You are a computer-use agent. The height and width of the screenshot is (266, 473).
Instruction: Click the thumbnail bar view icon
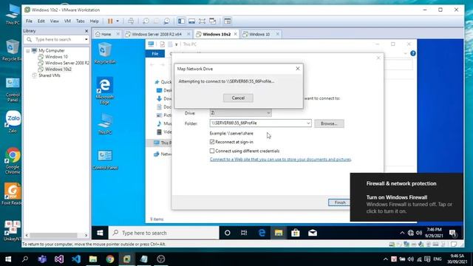click(x=191, y=21)
